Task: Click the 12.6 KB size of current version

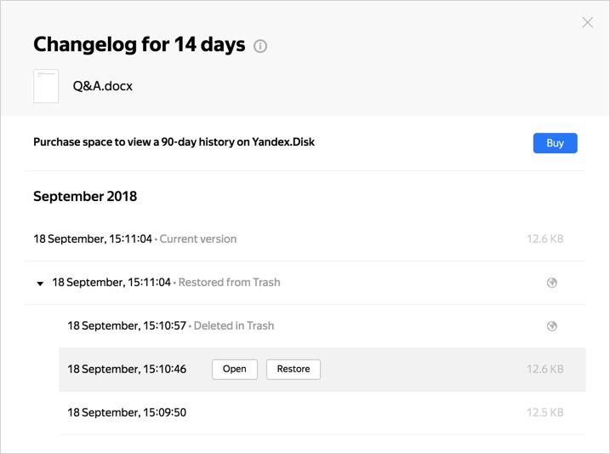Action: tap(545, 239)
